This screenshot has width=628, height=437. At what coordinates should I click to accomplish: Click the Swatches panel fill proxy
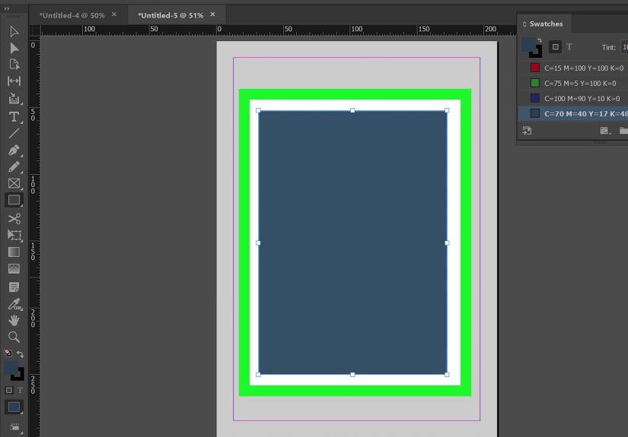point(528,44)
